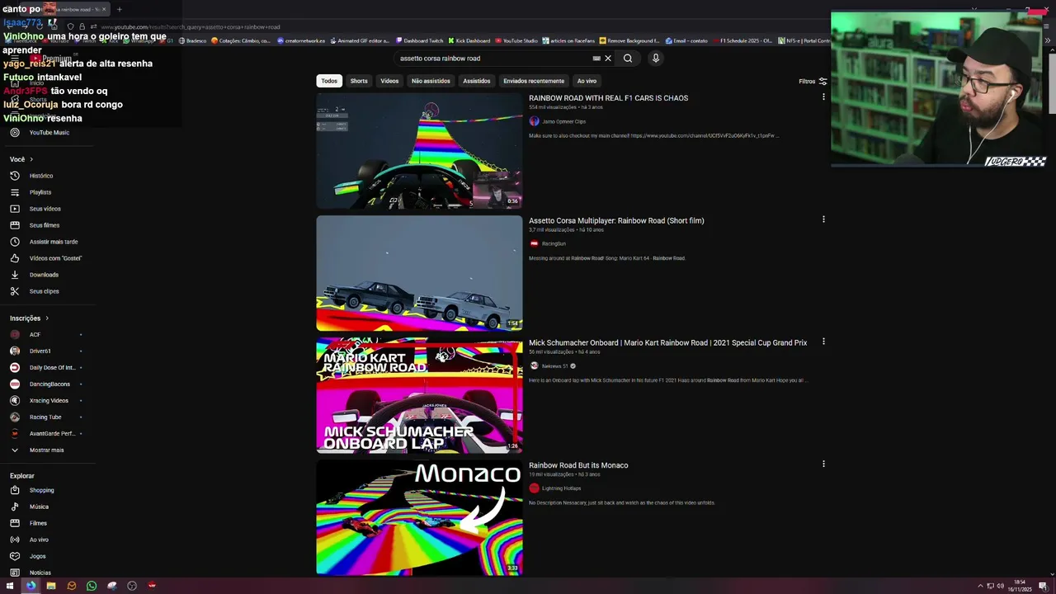
Task: Open more options for Mick Schumacher Onboard video
Action: pyautogui.click(x=823, y=342)
